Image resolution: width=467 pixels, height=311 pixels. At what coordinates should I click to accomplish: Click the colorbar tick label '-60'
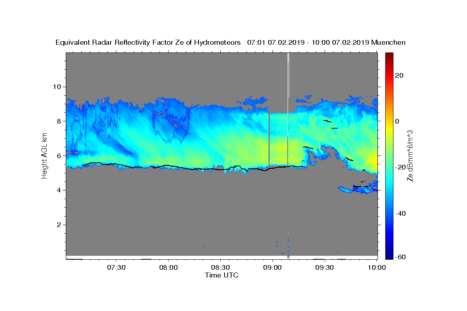[401, 257]
